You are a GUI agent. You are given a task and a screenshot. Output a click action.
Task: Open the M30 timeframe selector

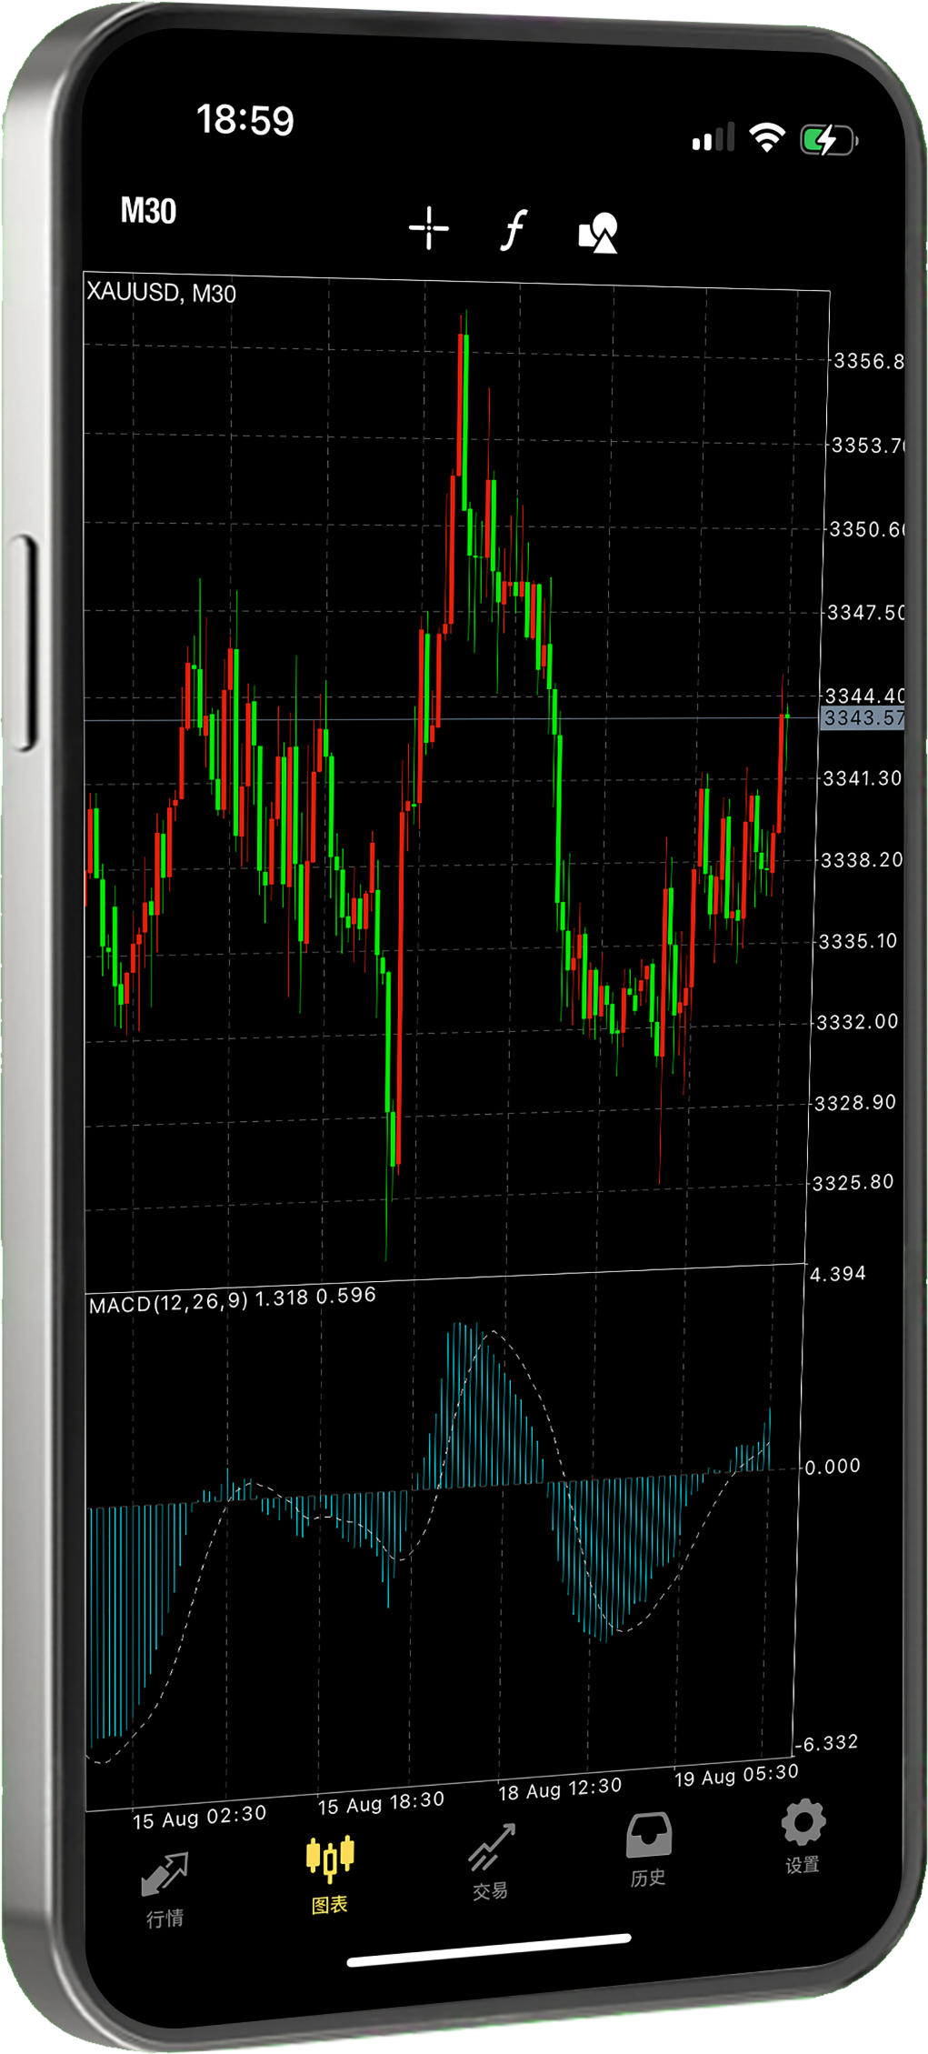point(148,211)
